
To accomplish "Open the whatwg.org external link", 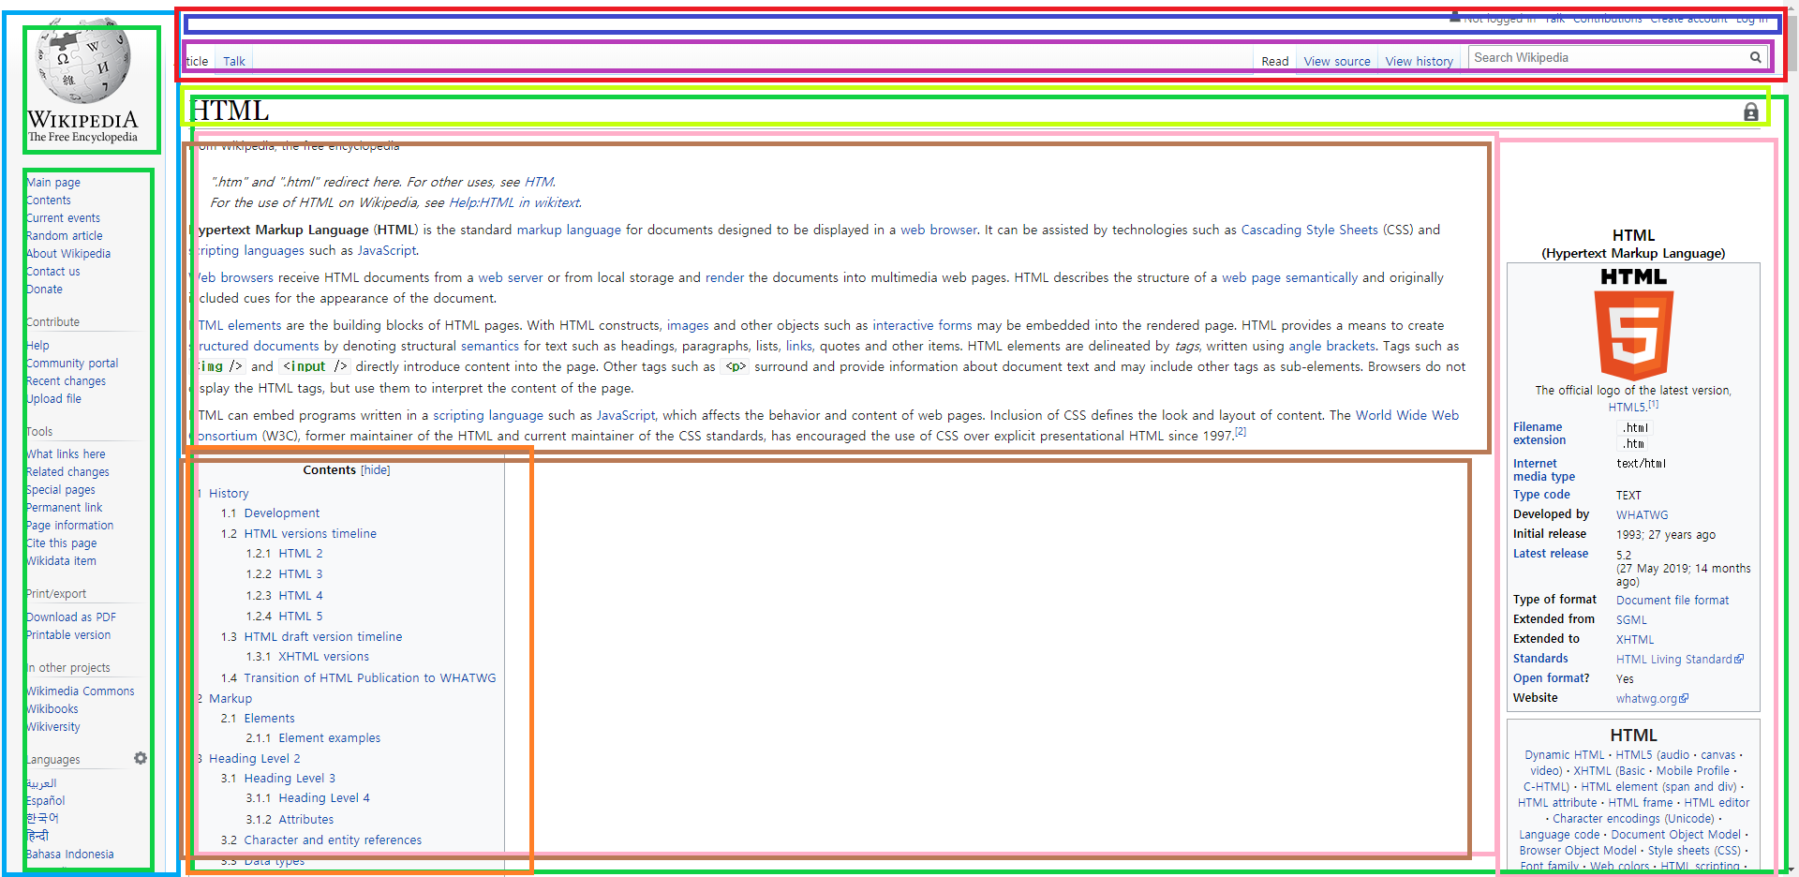I will 1651,698.
